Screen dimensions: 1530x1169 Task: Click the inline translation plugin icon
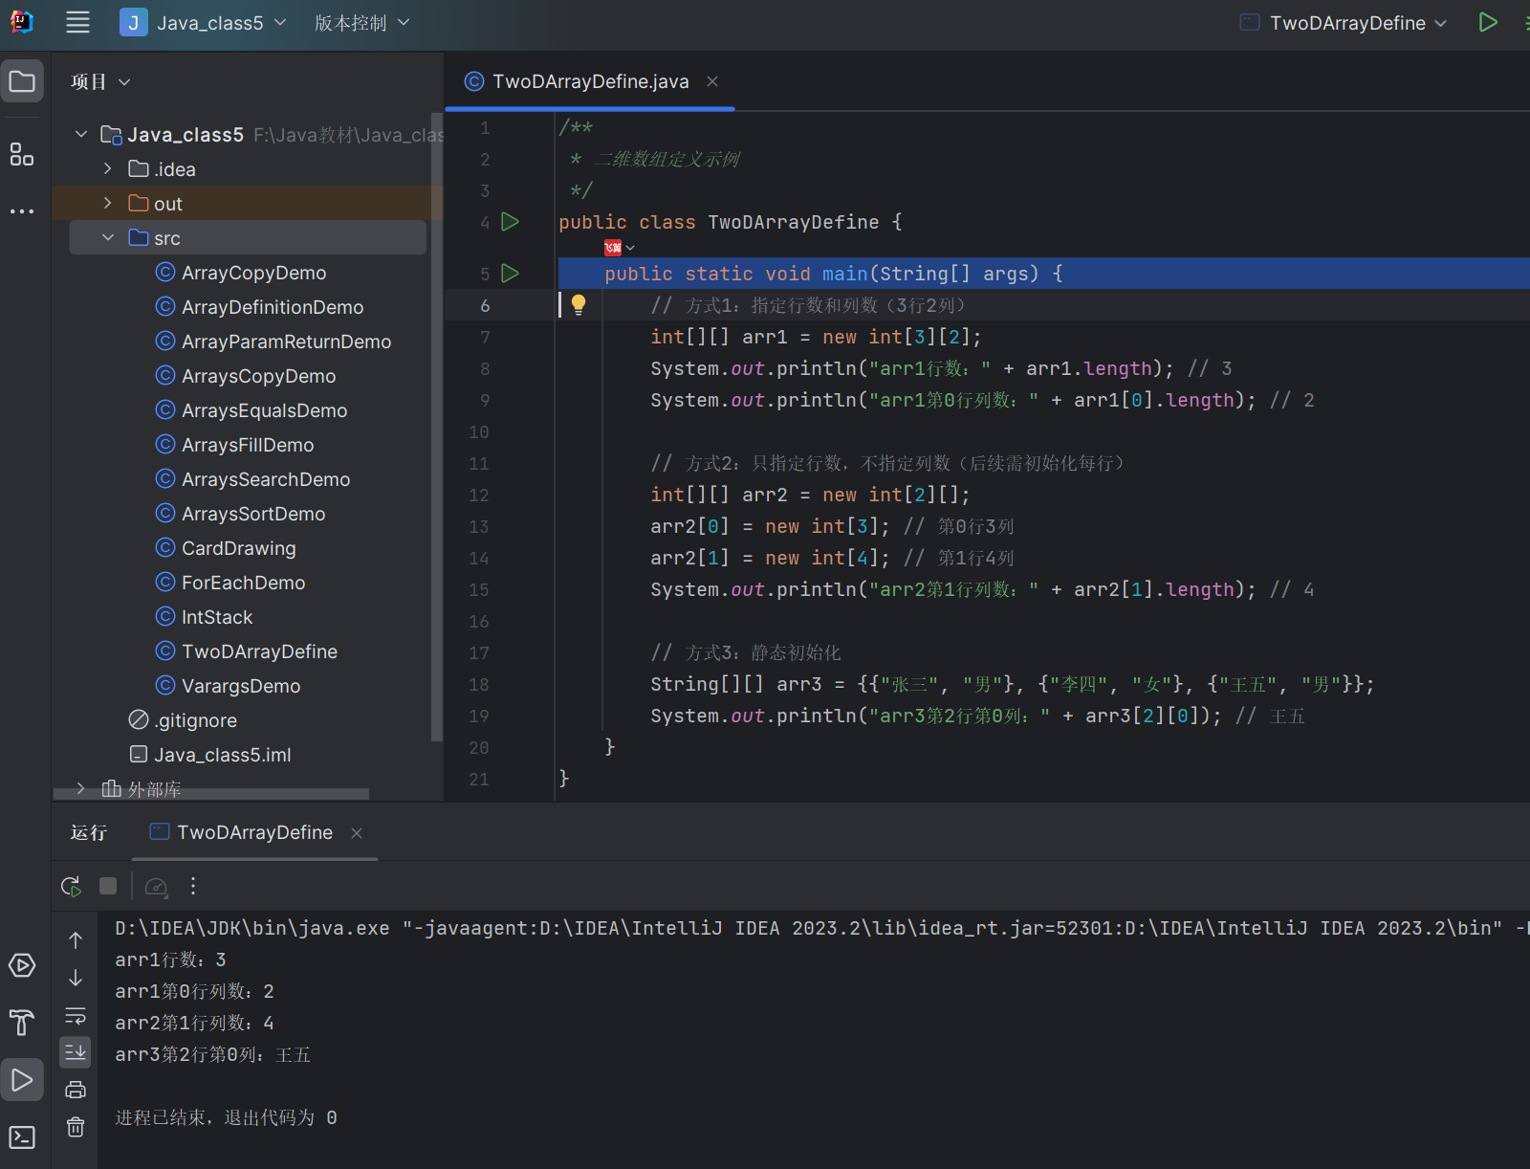pos(613,248)
